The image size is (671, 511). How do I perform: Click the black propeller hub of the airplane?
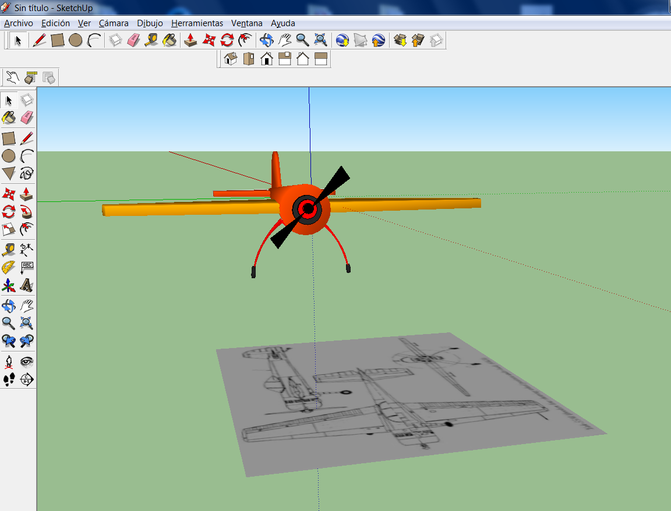tap(308, 208)
